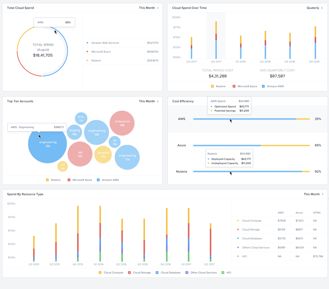Toggle Amazon AWS checkbox under Top Ten Accounts
The height and width of the screenshot is (289, 329).
pyautogui.click(x=98, y=180)
